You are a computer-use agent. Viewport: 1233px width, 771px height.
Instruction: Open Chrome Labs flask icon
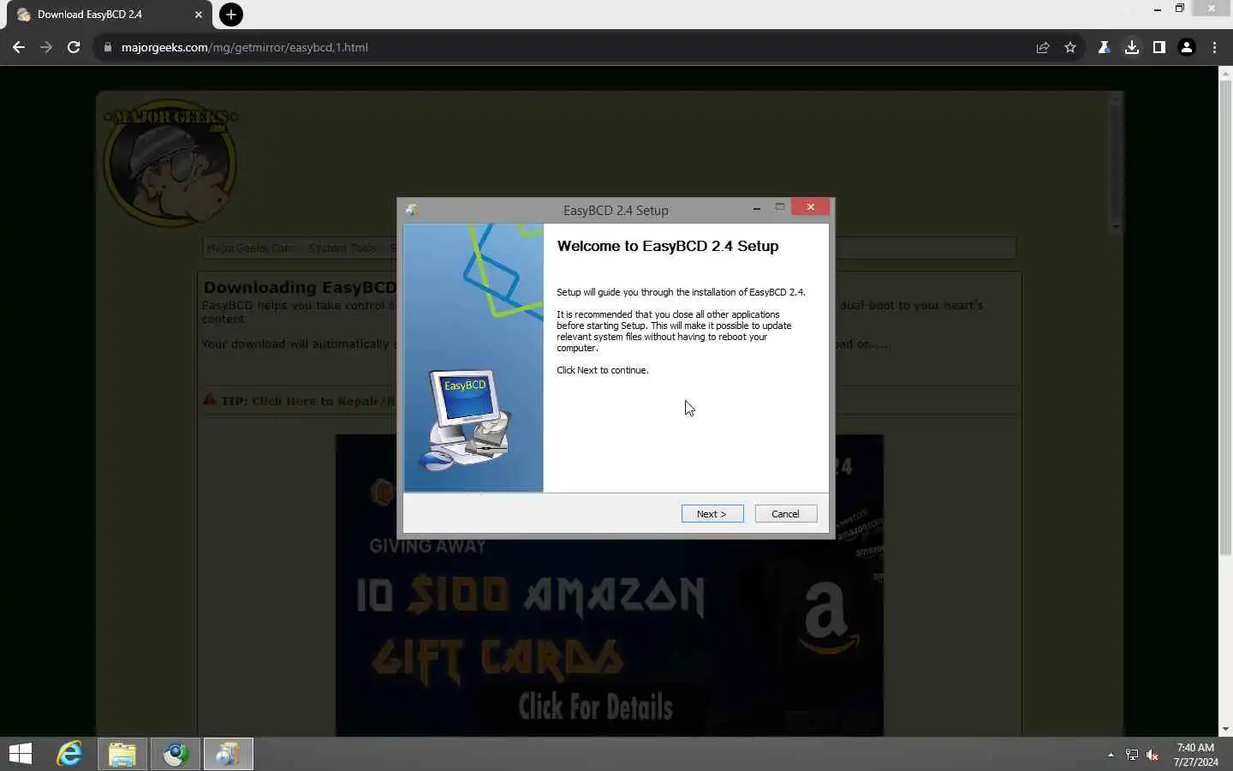1104,47
